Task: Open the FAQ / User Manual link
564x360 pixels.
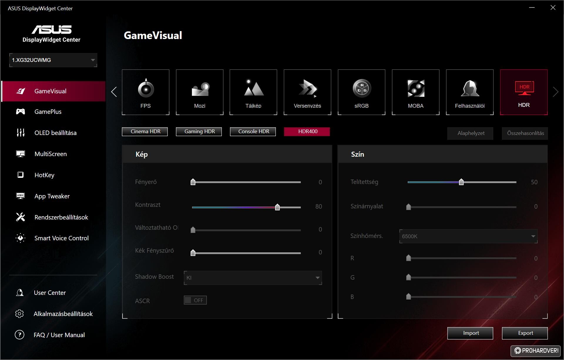Action: tap(59, 335)
